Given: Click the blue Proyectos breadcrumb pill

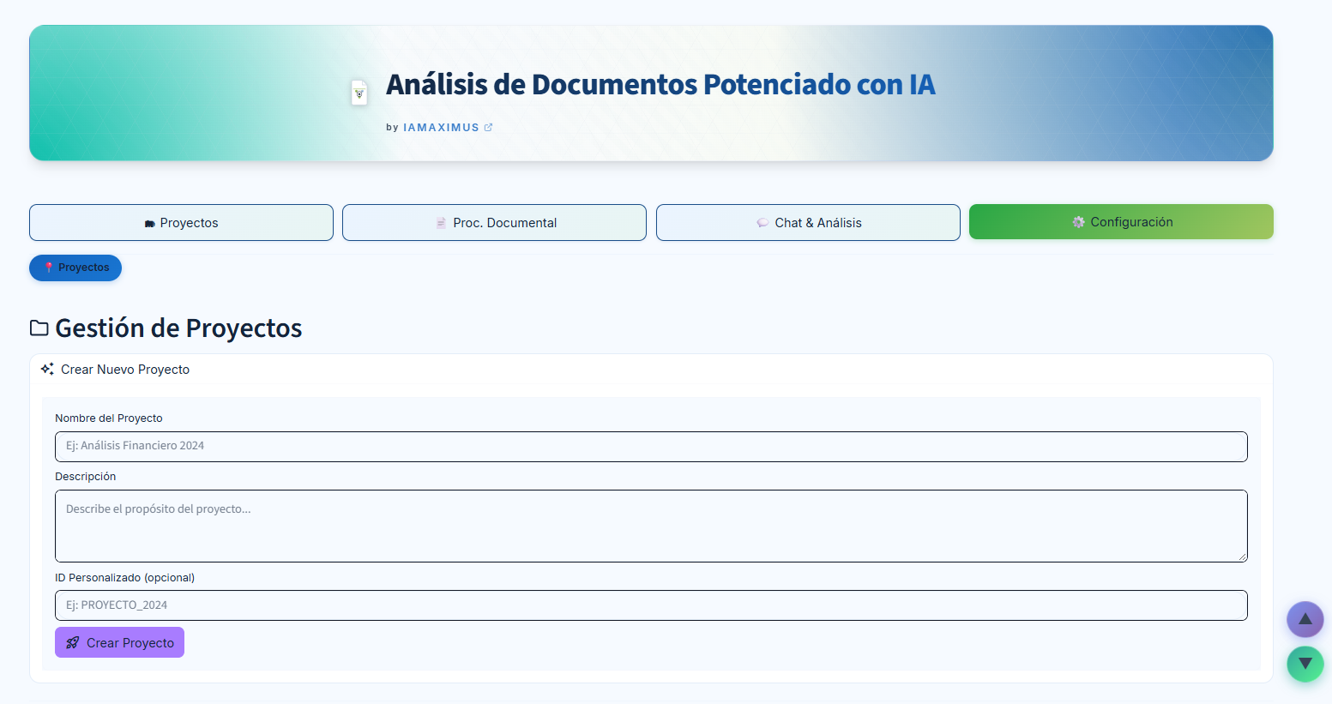Looking at the screenshot, I should (75, 268).
